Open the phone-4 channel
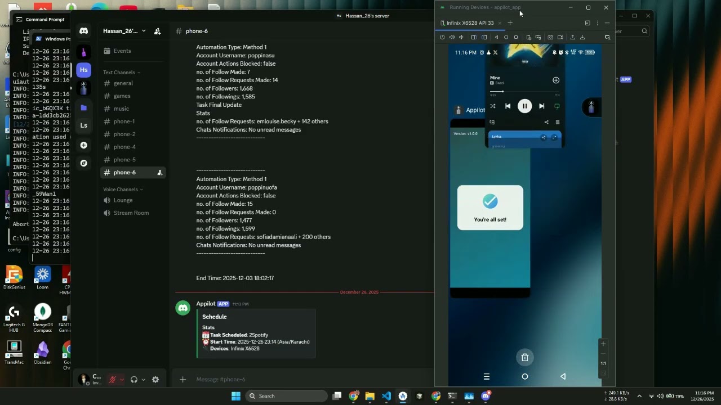Viewport: 721px width, 405px height. [x=134, y=147]
